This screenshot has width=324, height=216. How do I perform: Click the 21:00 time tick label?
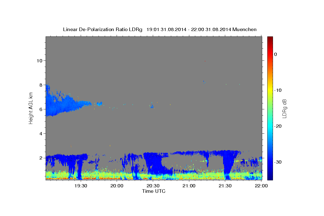tap(189, 186)
